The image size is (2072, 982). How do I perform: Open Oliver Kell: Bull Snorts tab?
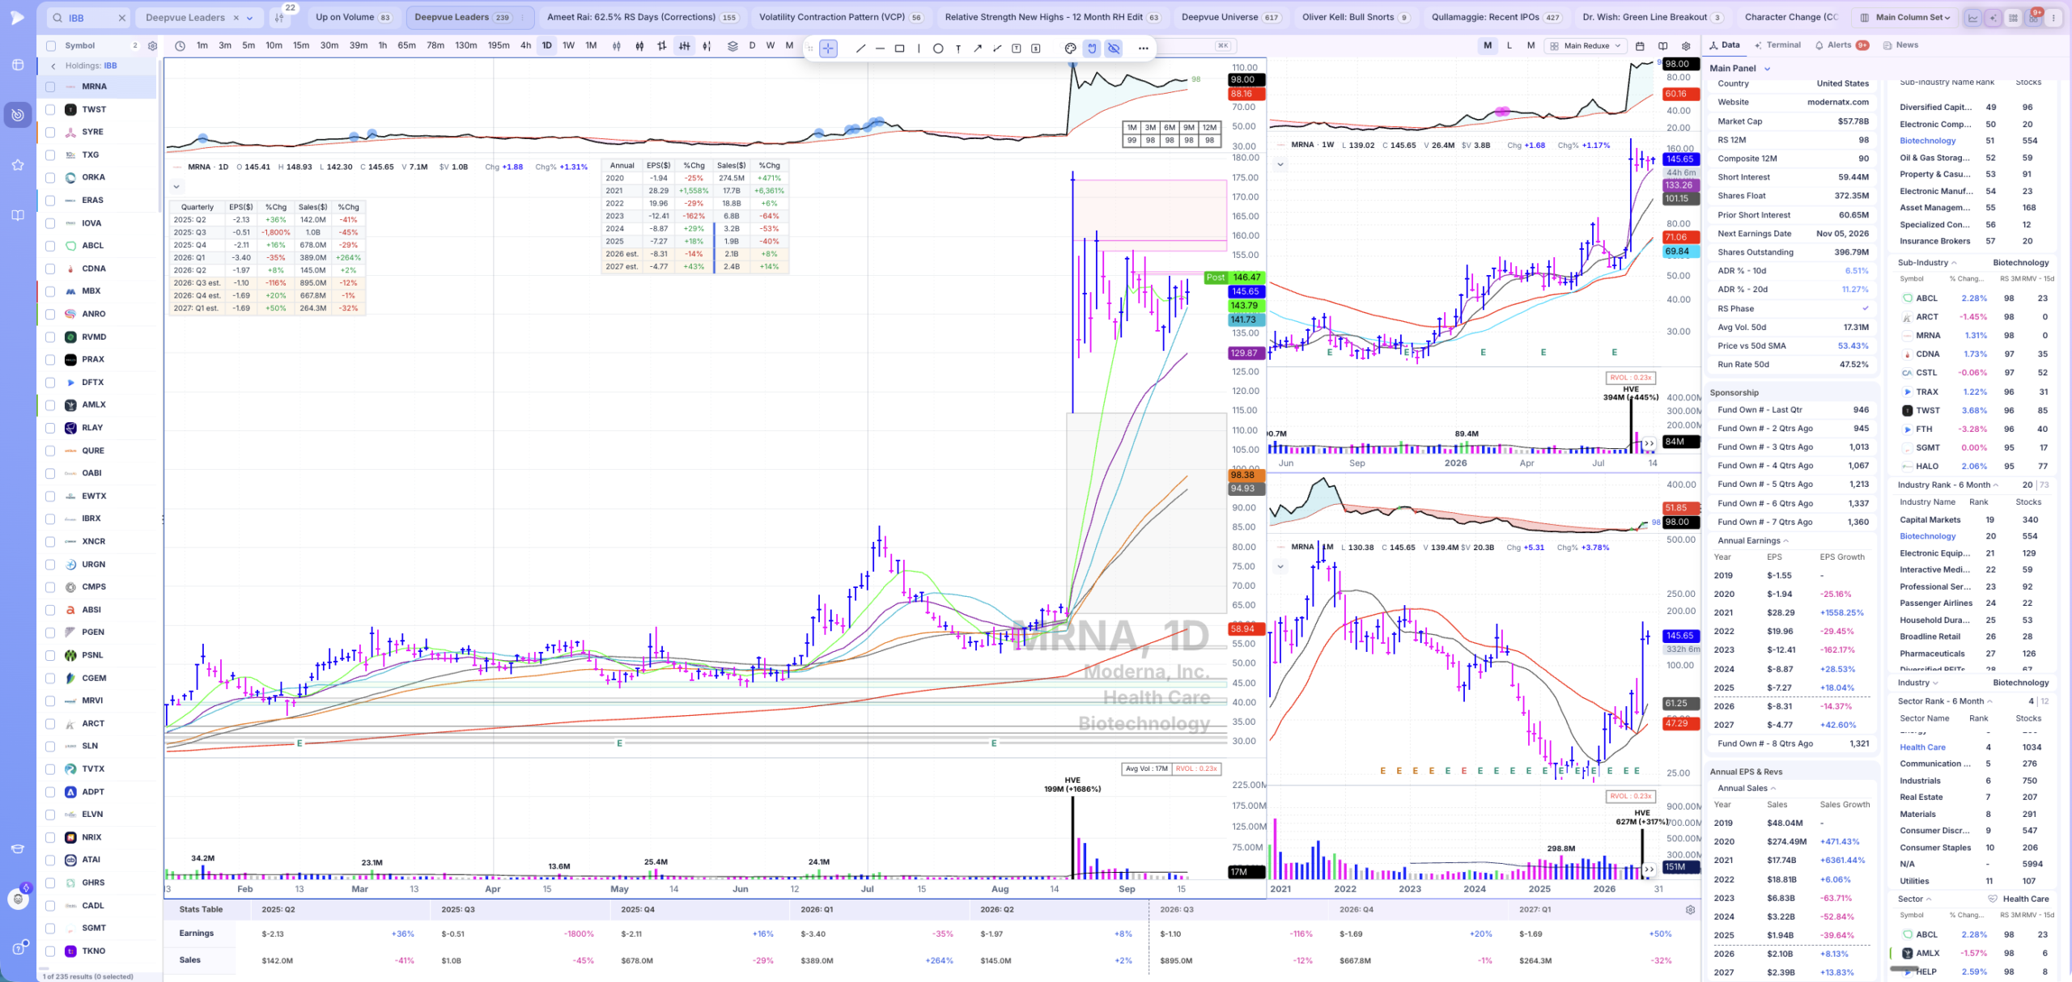(1355, 17)
